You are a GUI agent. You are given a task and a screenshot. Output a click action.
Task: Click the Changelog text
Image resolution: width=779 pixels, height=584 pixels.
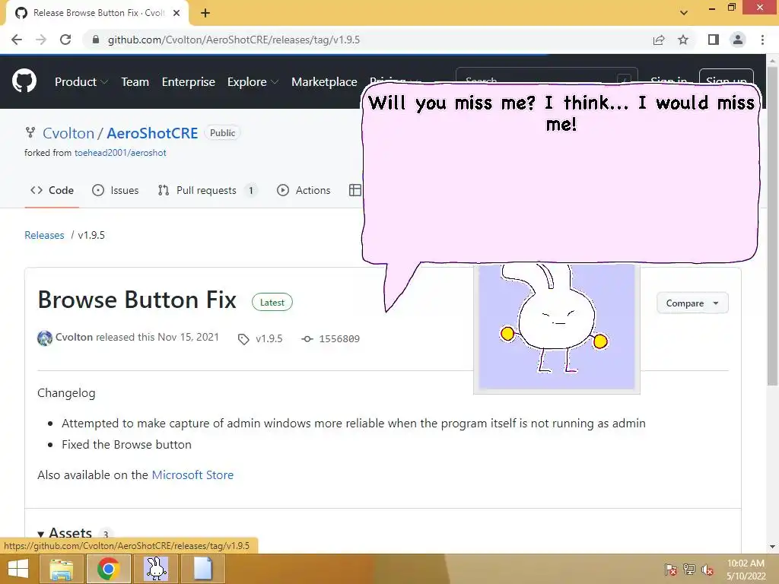[66, 393]
